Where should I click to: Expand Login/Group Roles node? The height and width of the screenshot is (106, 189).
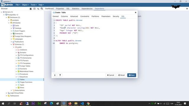6,93
